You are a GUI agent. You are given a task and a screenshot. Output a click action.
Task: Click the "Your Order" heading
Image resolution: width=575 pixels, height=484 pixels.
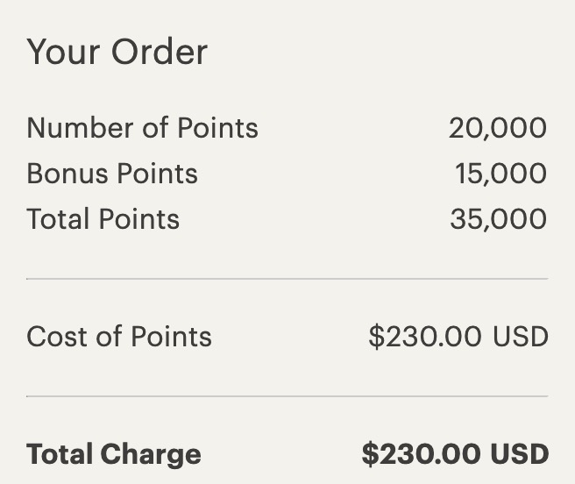[x=117, y=53]
